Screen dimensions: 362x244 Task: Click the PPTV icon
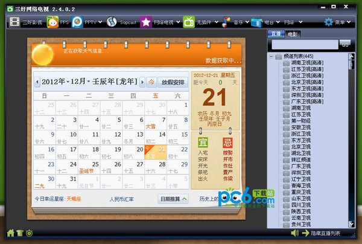[77, 22]
